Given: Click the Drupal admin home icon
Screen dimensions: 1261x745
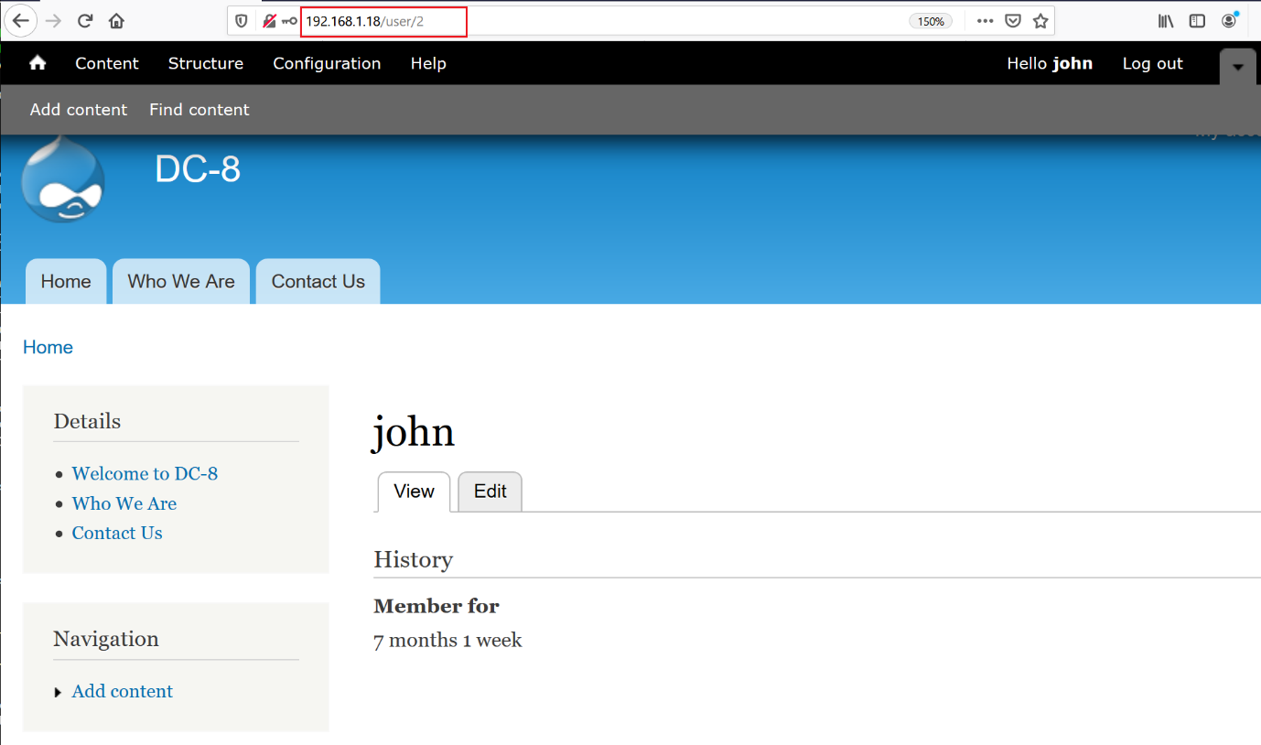Looking at the screenshot, I should tap(38, 63).
